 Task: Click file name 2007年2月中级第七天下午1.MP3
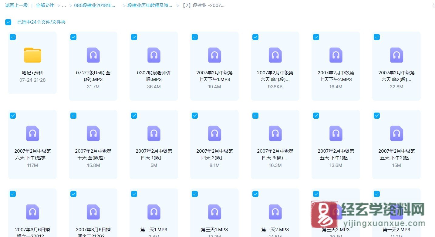(214, 76)
